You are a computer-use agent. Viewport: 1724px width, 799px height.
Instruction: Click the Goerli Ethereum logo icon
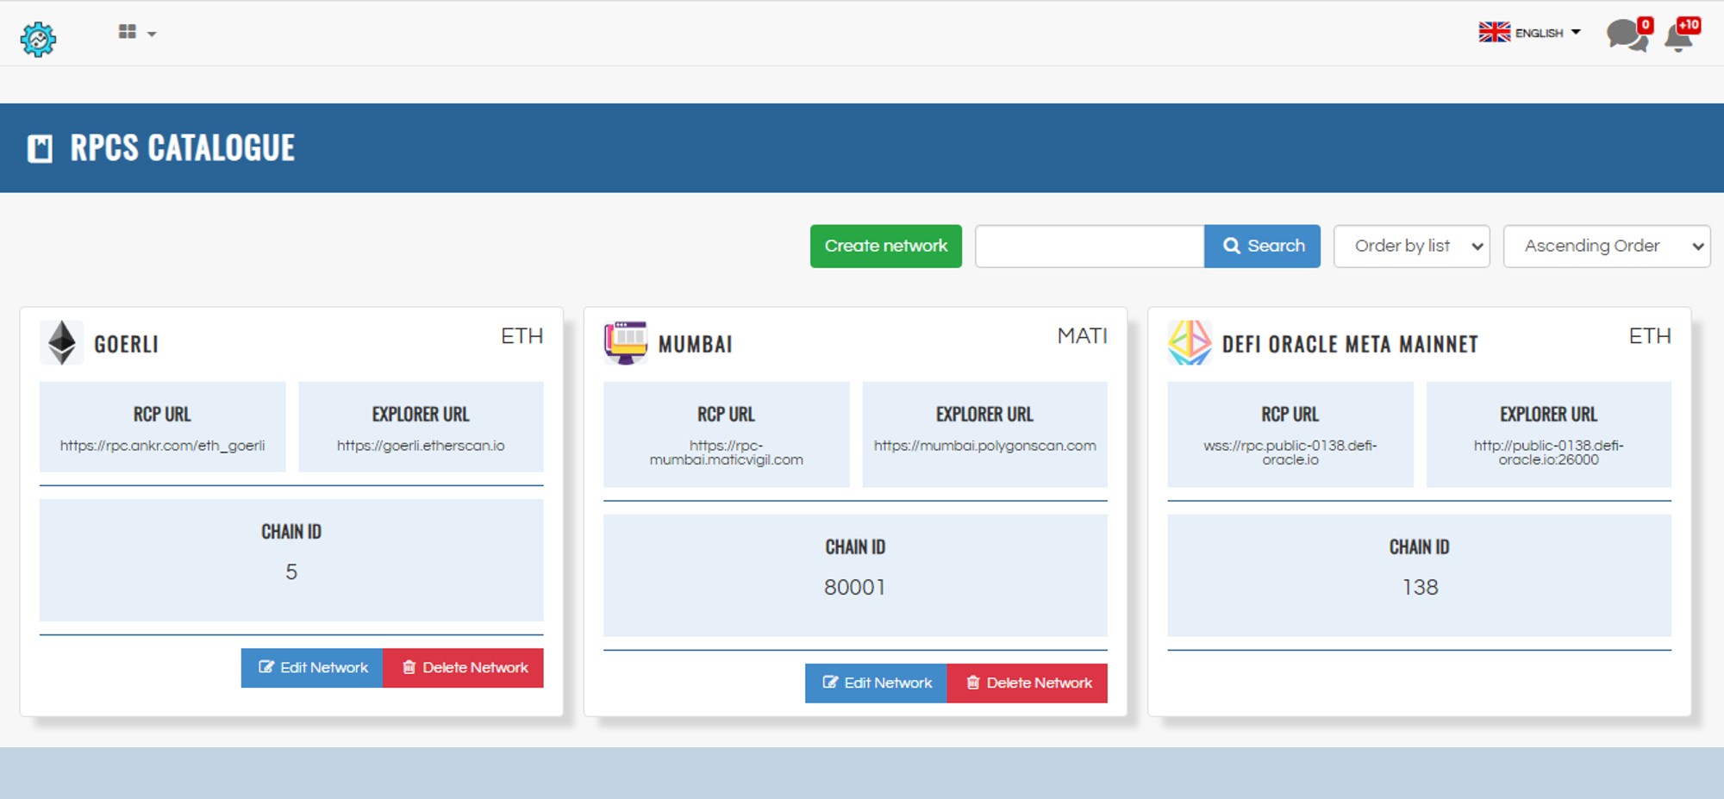[62, 343]
